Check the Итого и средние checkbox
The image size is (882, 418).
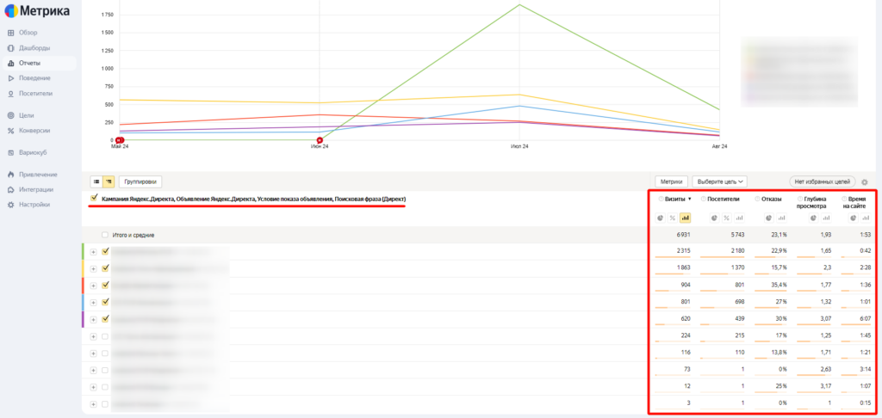tap(104, 235)
